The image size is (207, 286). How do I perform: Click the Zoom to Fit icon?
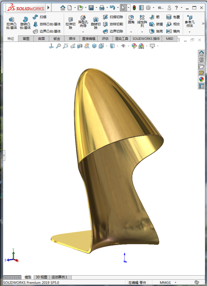(59, 46)
